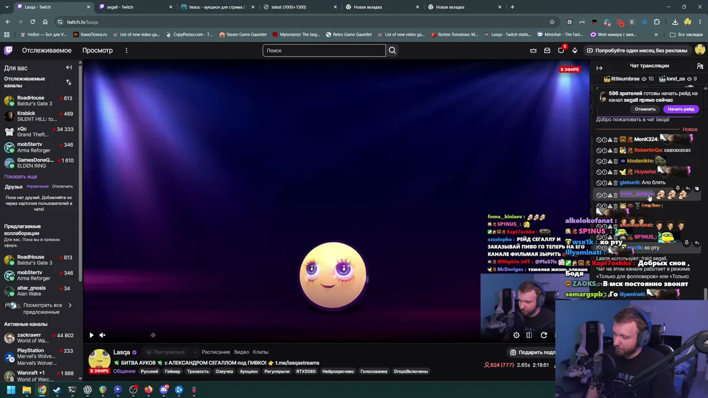Screen dimensions: 708x398
Task: Open Discord from the taskbar
Action: pyautogui.click(x=164, y=390)
